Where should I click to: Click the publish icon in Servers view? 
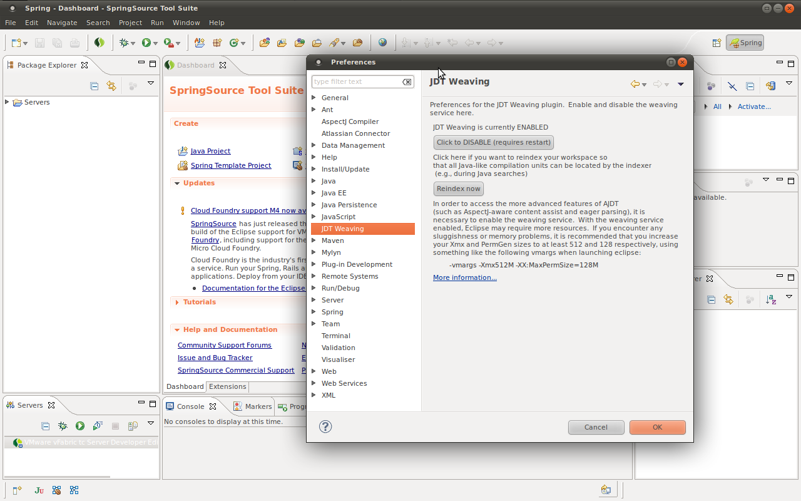(133, 426)
